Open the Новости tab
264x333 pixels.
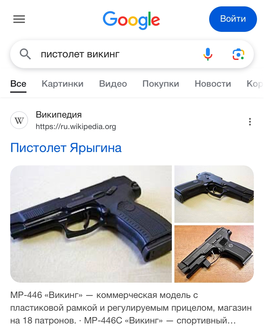(x=213, y=84)
